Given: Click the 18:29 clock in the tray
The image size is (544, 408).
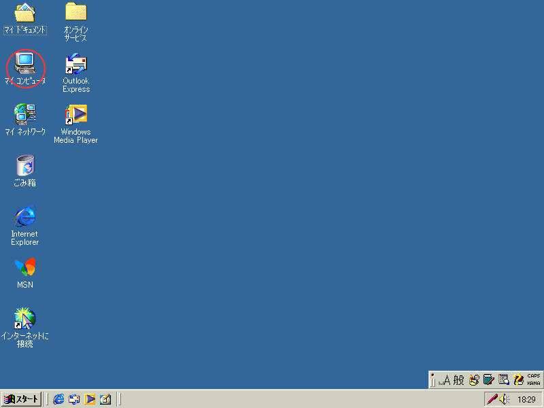Looking at the screenshot, I should pos(526,400).
